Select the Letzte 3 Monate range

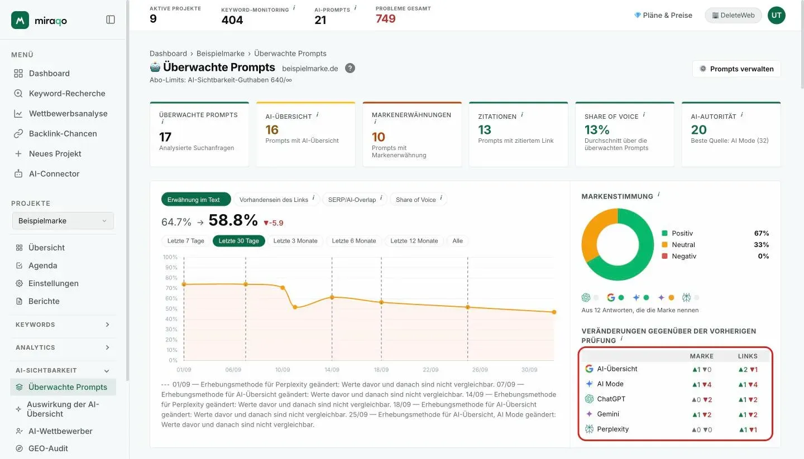[x=295, y=241]
